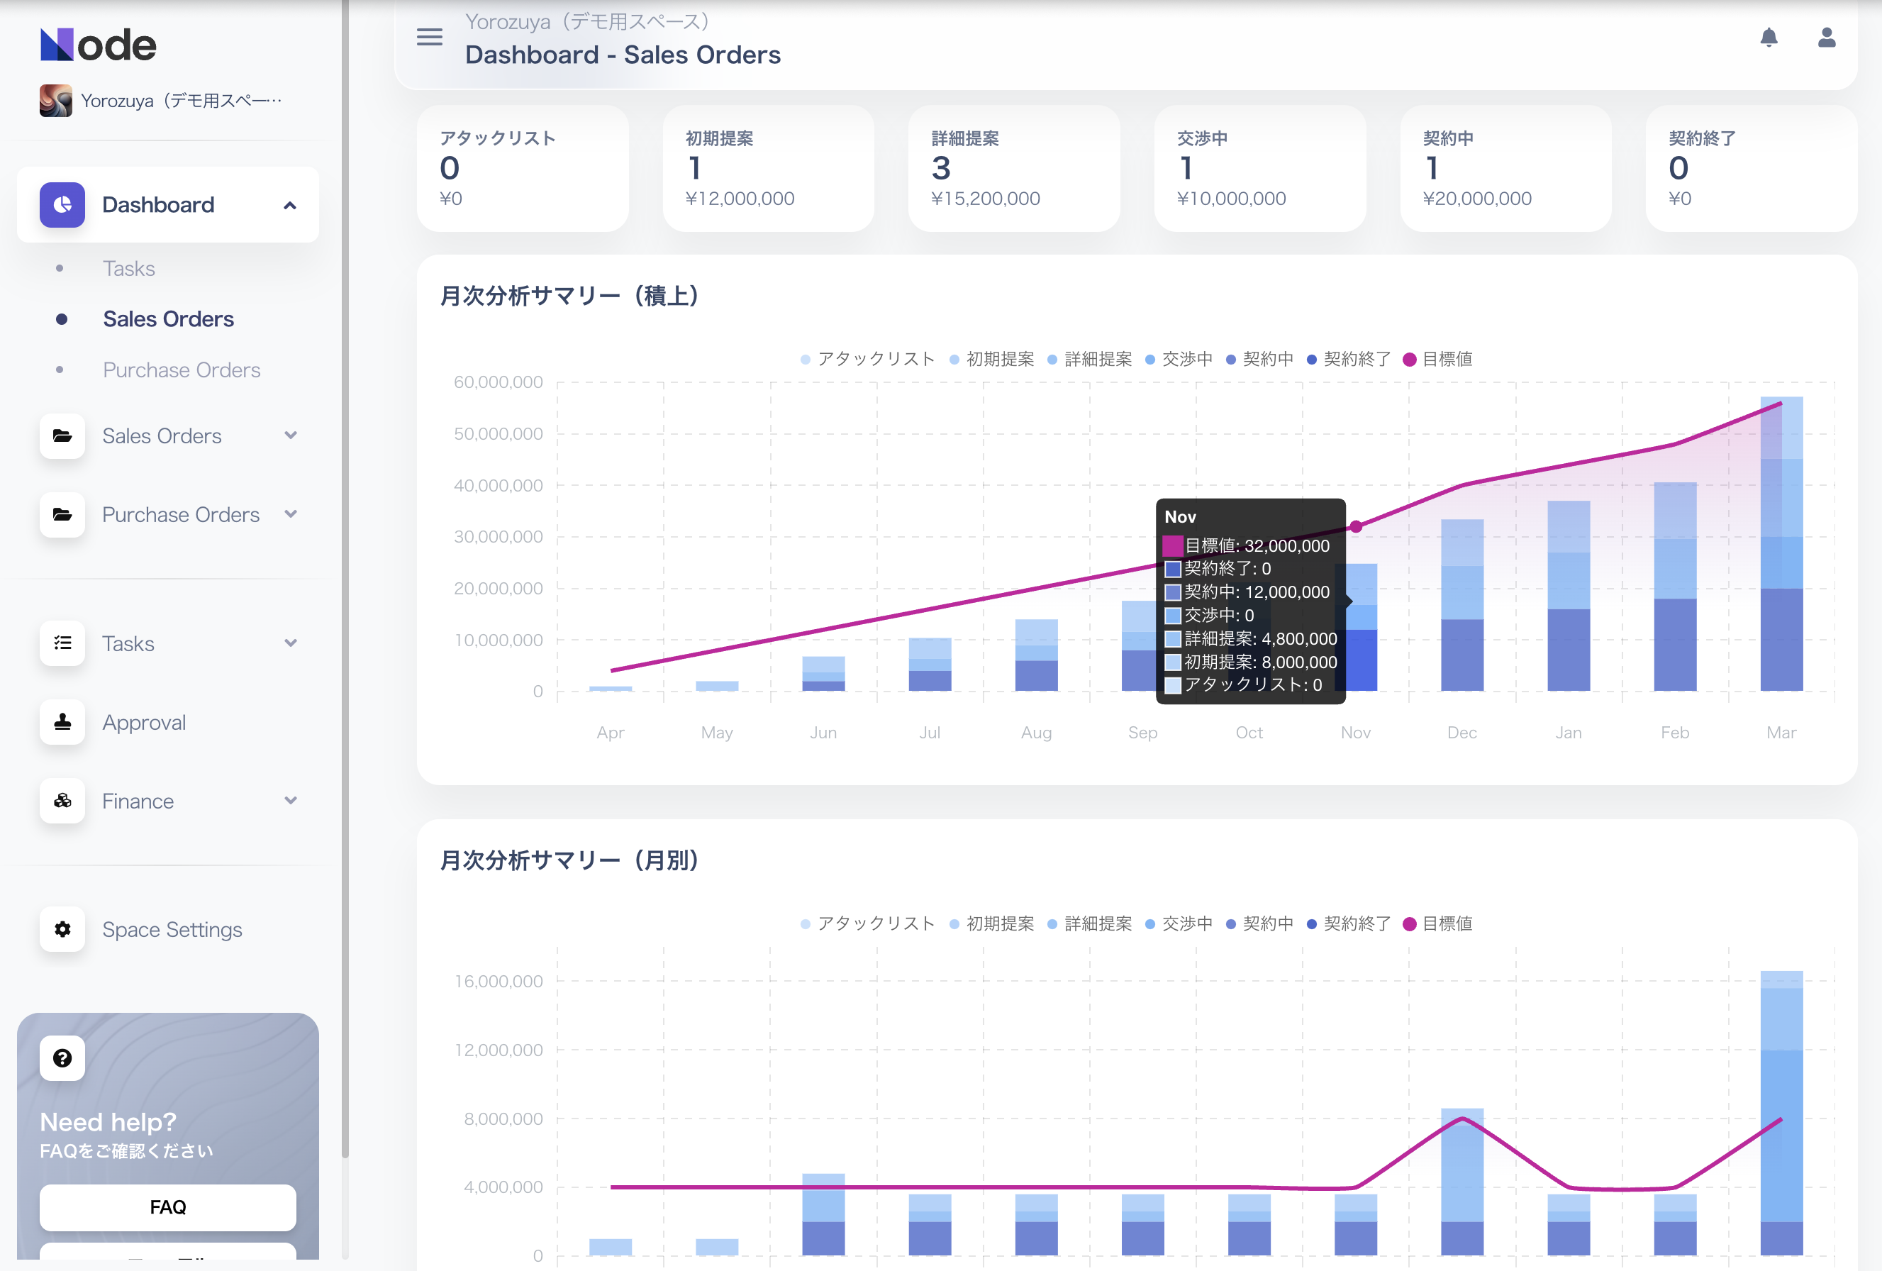Expand the Finance menu chevron
The width and height of the screenshot is (1882, 1271).
[290, 801]
